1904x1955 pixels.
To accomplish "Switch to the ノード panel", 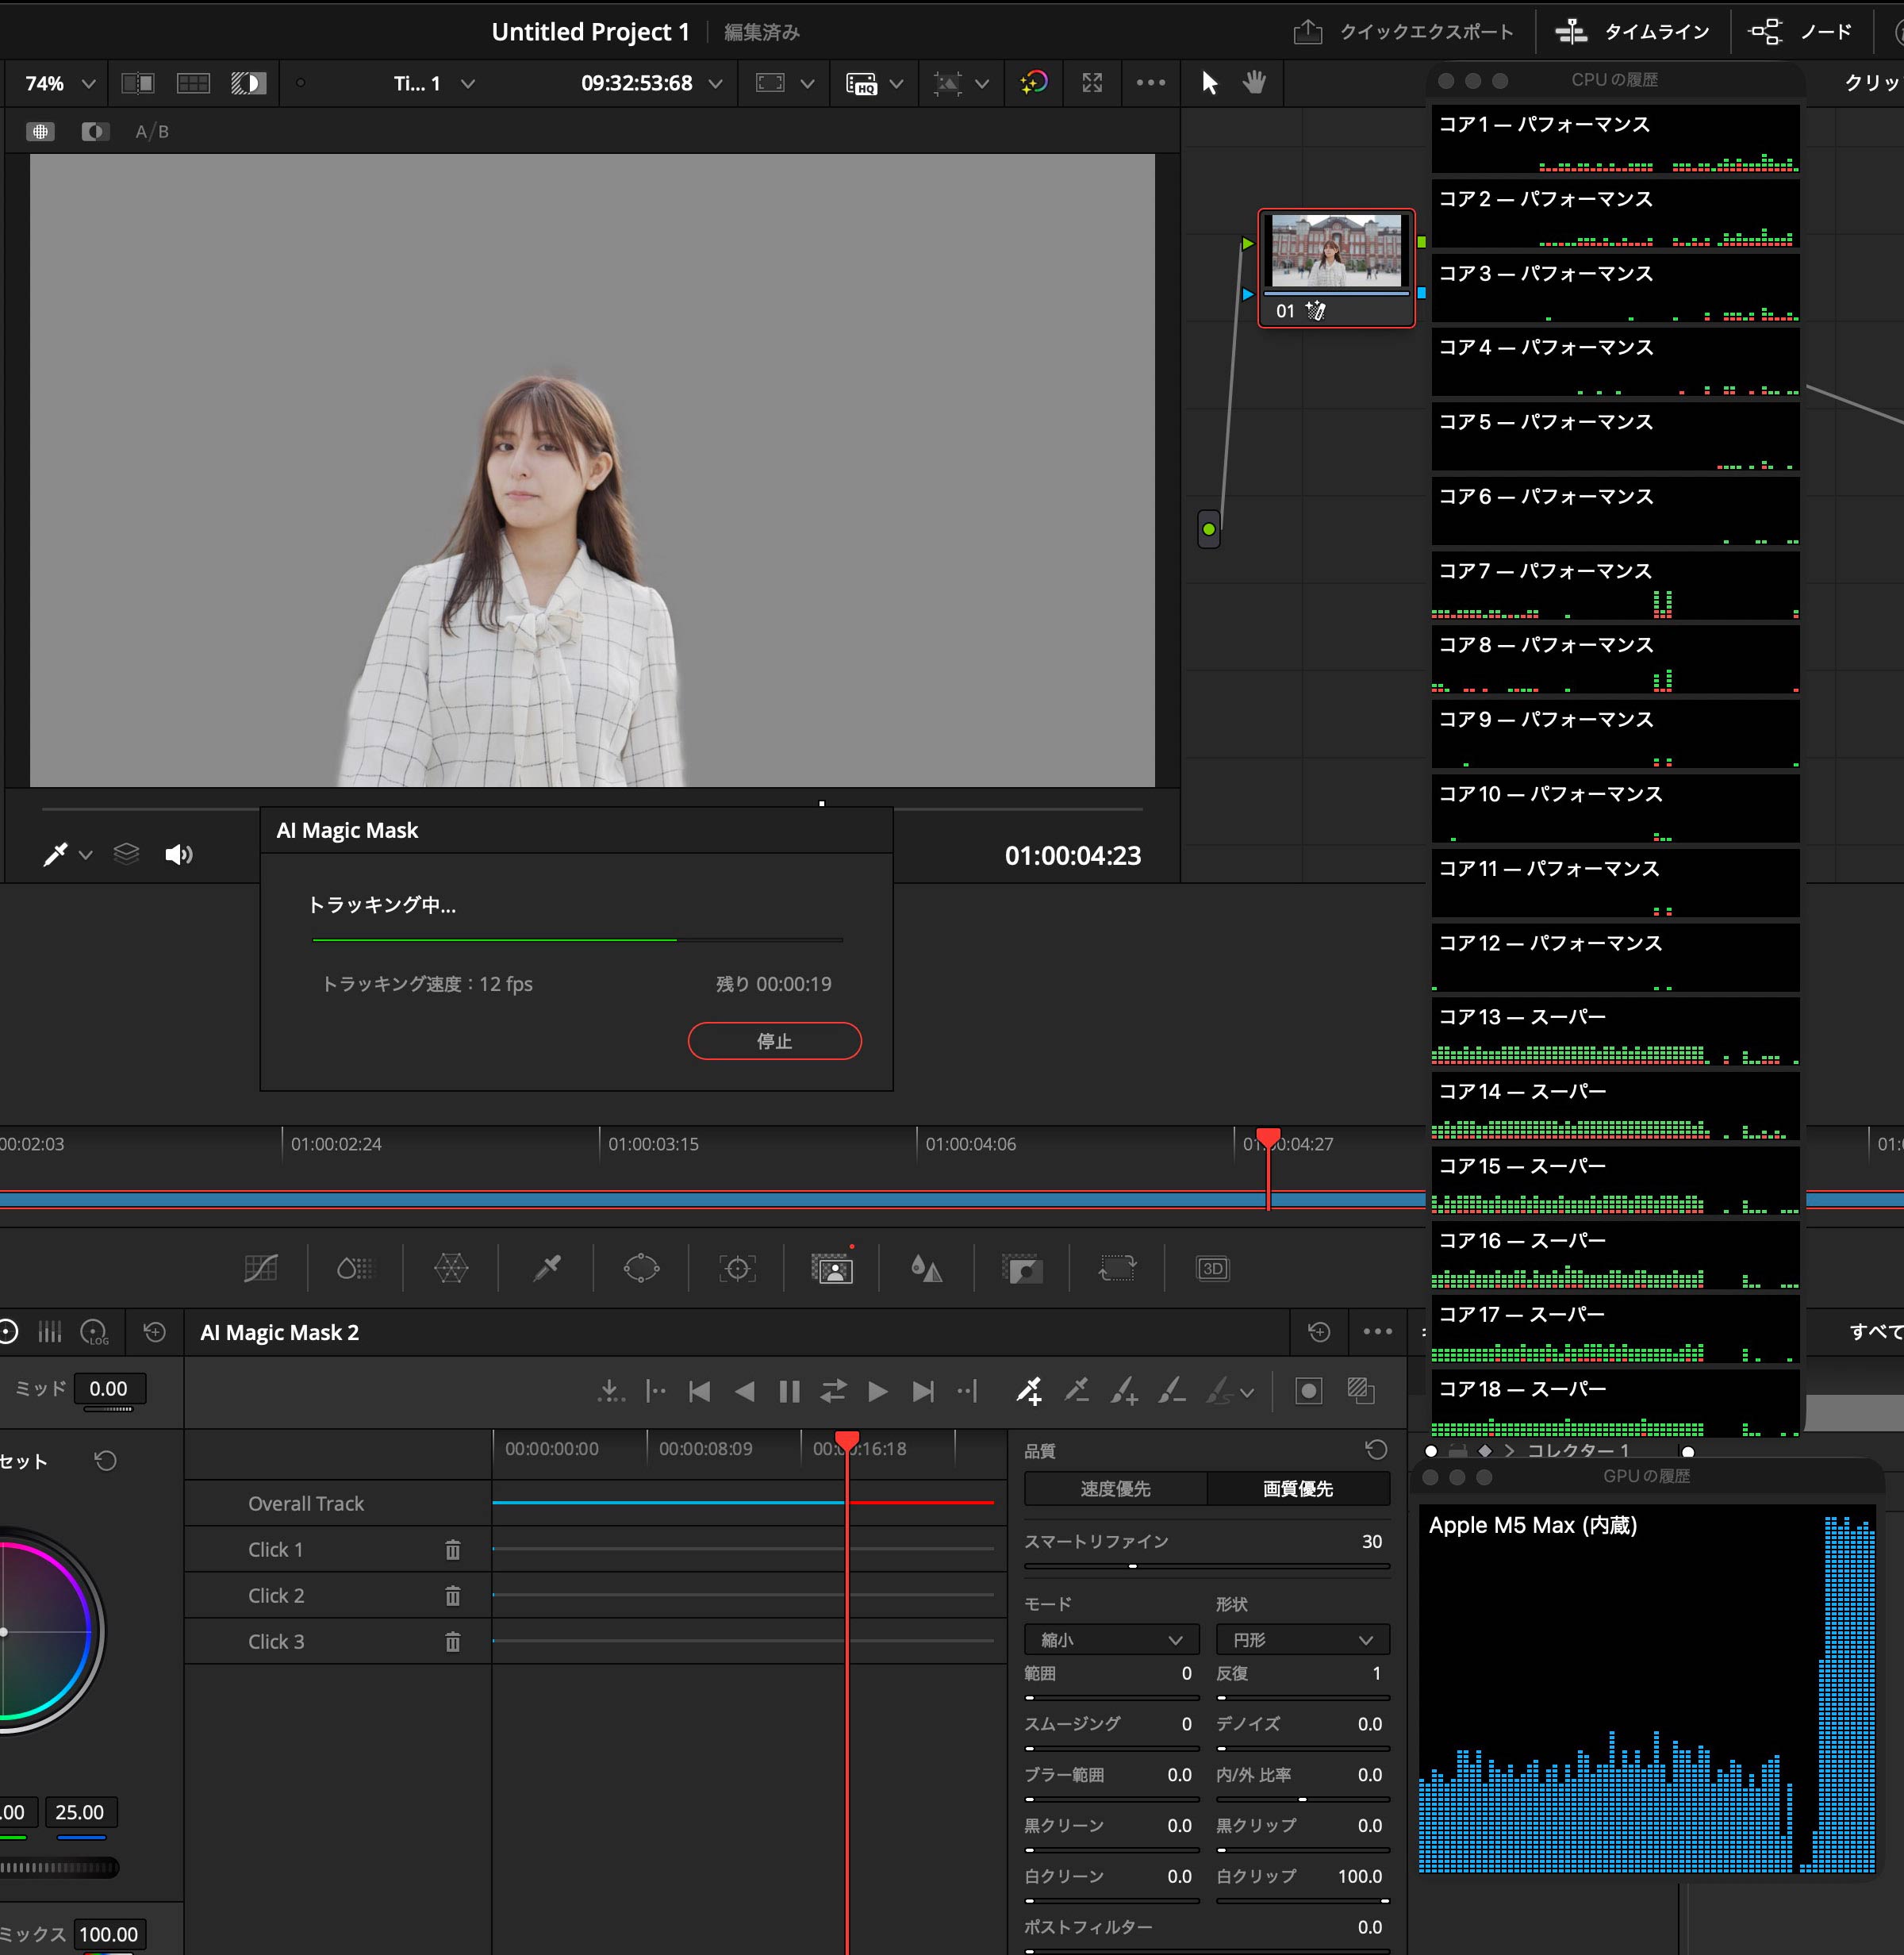I will click(x=1801, y=32).
